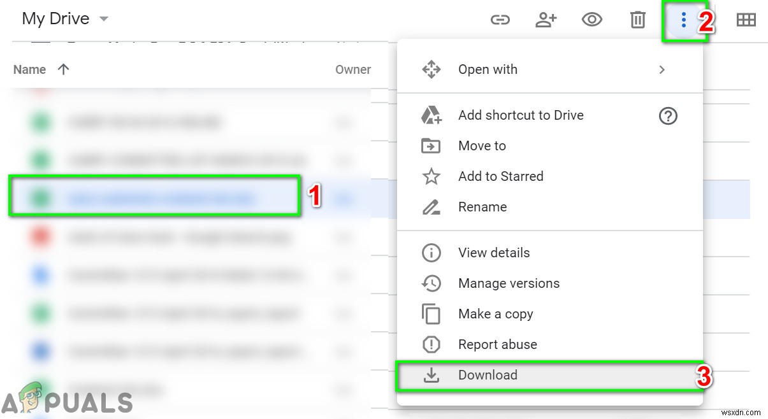Open the more actions three-dot menu
This screenshot has height=419, width=768.
coord(683,19)
